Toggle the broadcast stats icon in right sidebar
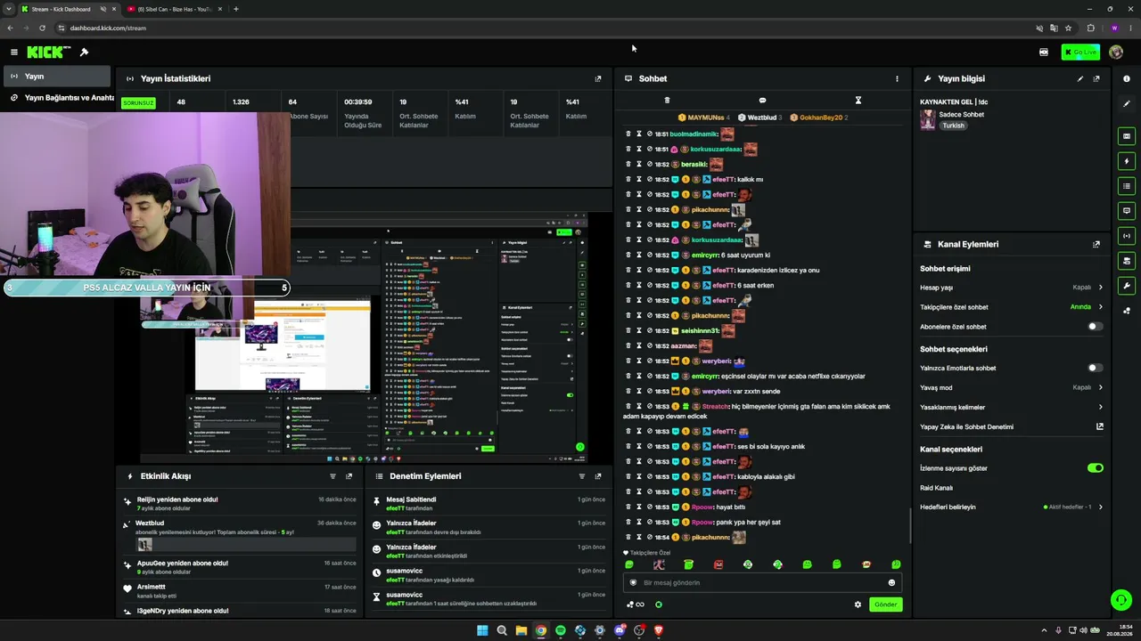The image size is (1141, 641). coord(1127,236)
